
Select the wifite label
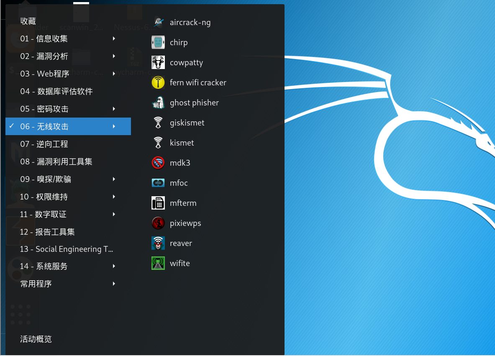coord(180,263)
